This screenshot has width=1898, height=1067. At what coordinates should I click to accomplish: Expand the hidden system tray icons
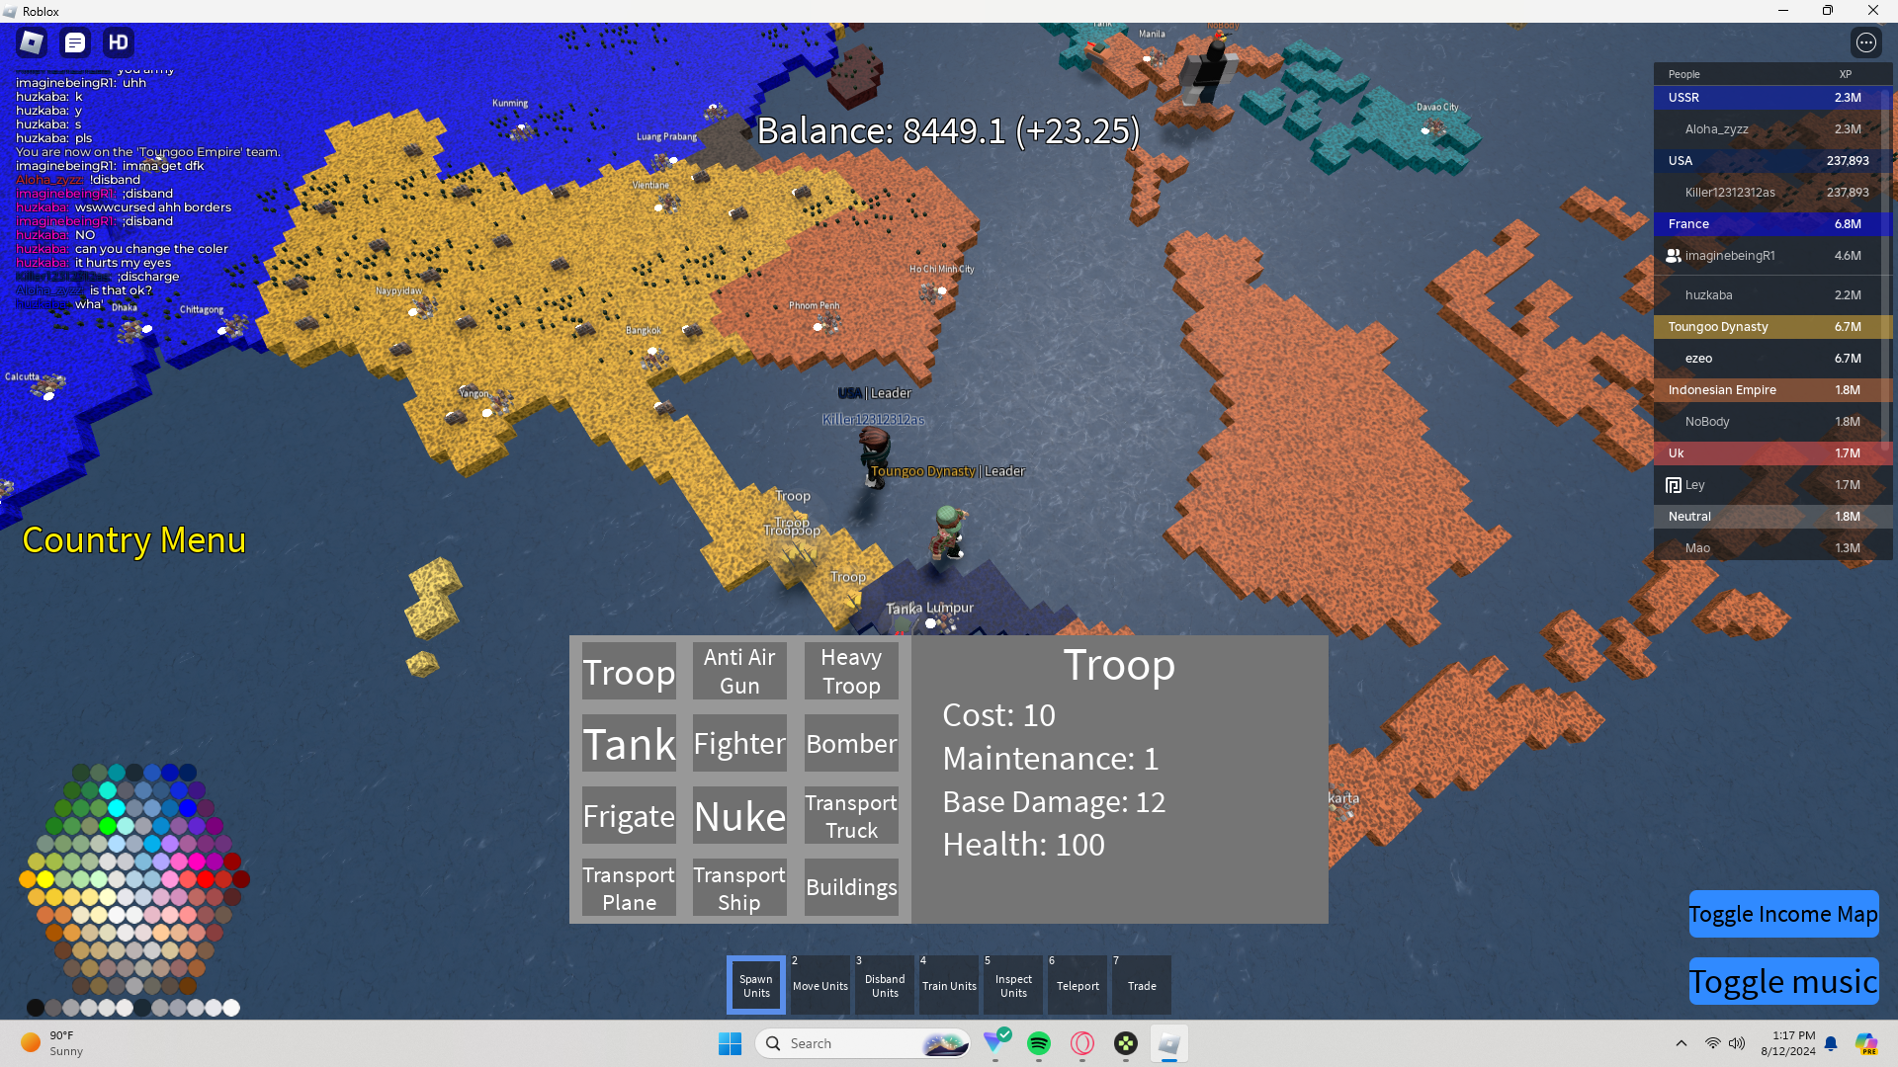click(x=1681, y=1043)
